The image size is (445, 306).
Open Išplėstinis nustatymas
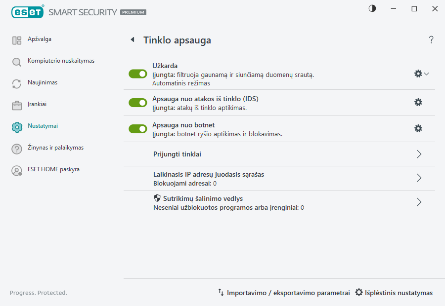coord(394,292)
